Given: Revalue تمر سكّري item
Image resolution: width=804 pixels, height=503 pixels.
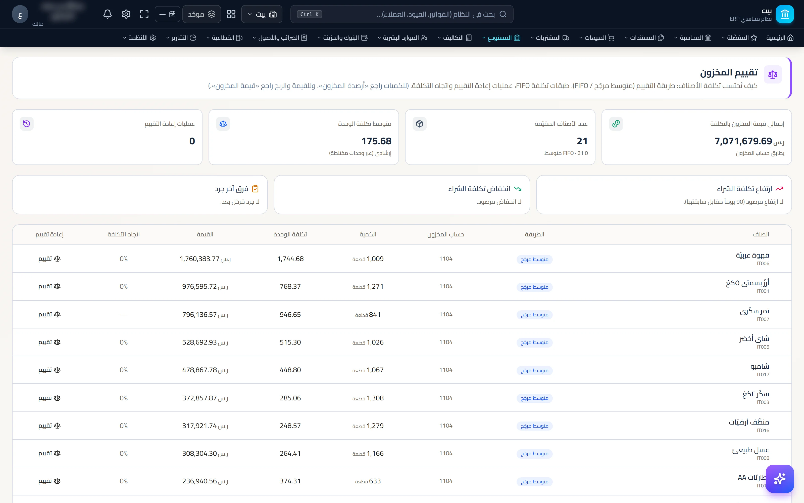Looking at the screenshot, I should coord(49,314).
